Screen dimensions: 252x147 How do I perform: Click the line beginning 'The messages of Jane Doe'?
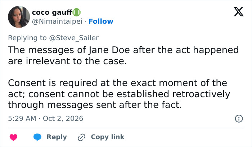click(123, 50)
